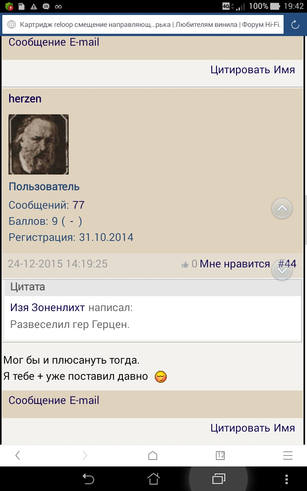This screenshot has height=491, width=307.
Task: Open the tabs counter showing 12
Action: 220,455
